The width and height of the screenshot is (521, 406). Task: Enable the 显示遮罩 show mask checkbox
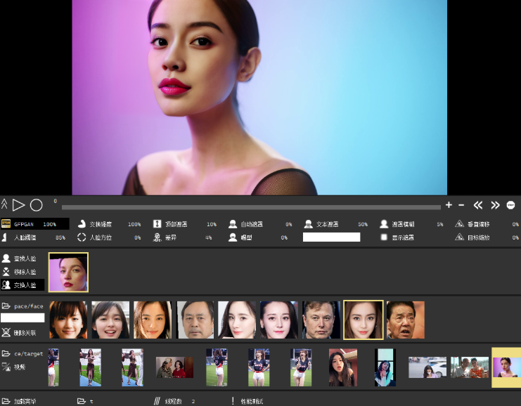(x=384, y=237)
